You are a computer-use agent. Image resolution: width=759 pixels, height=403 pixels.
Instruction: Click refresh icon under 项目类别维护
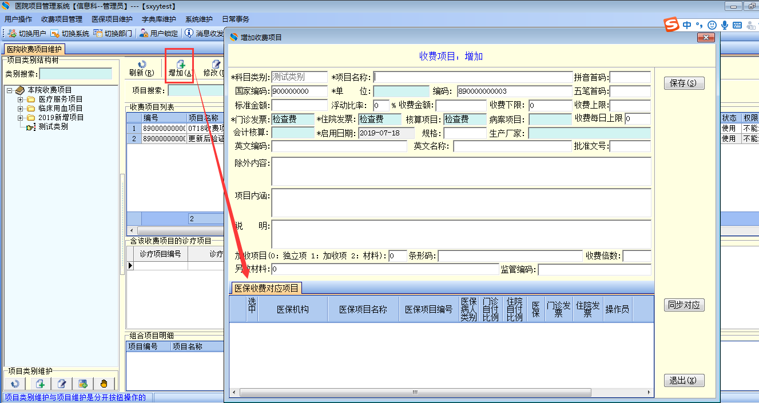pos(15,384)
